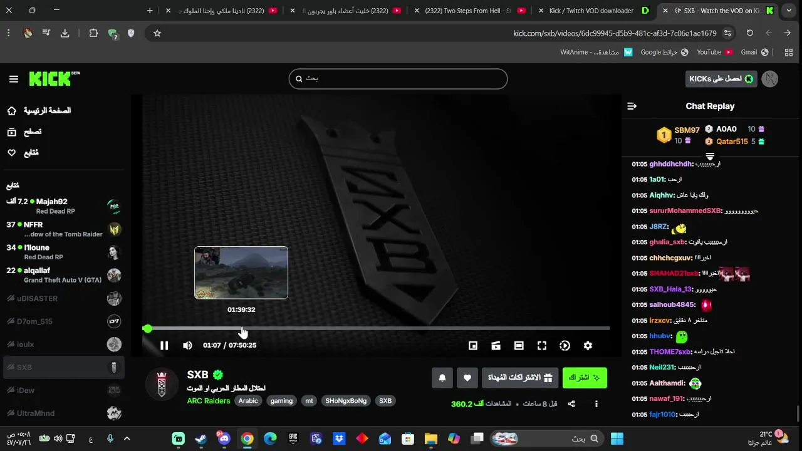This screenshot has height=451, width=802.
Task: Focus the Kick search field
Action: 398,79
